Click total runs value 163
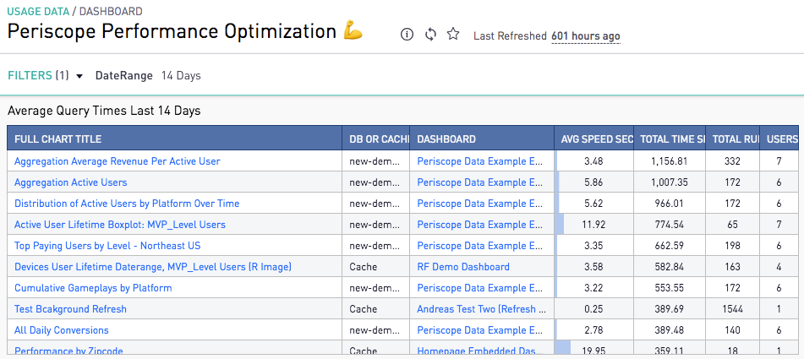This screenshot has width=804, height=359. coord(733,267)
